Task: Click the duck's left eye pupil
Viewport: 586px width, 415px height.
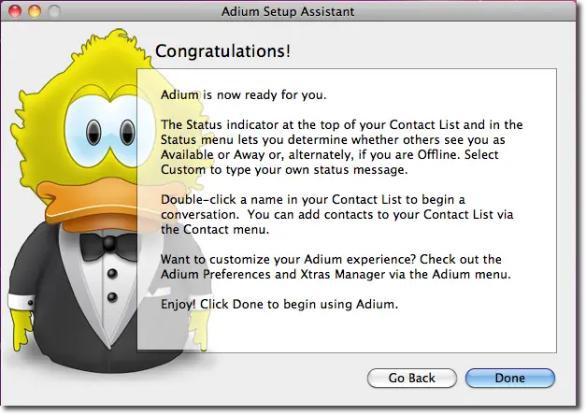Action: tap(93, 133)
